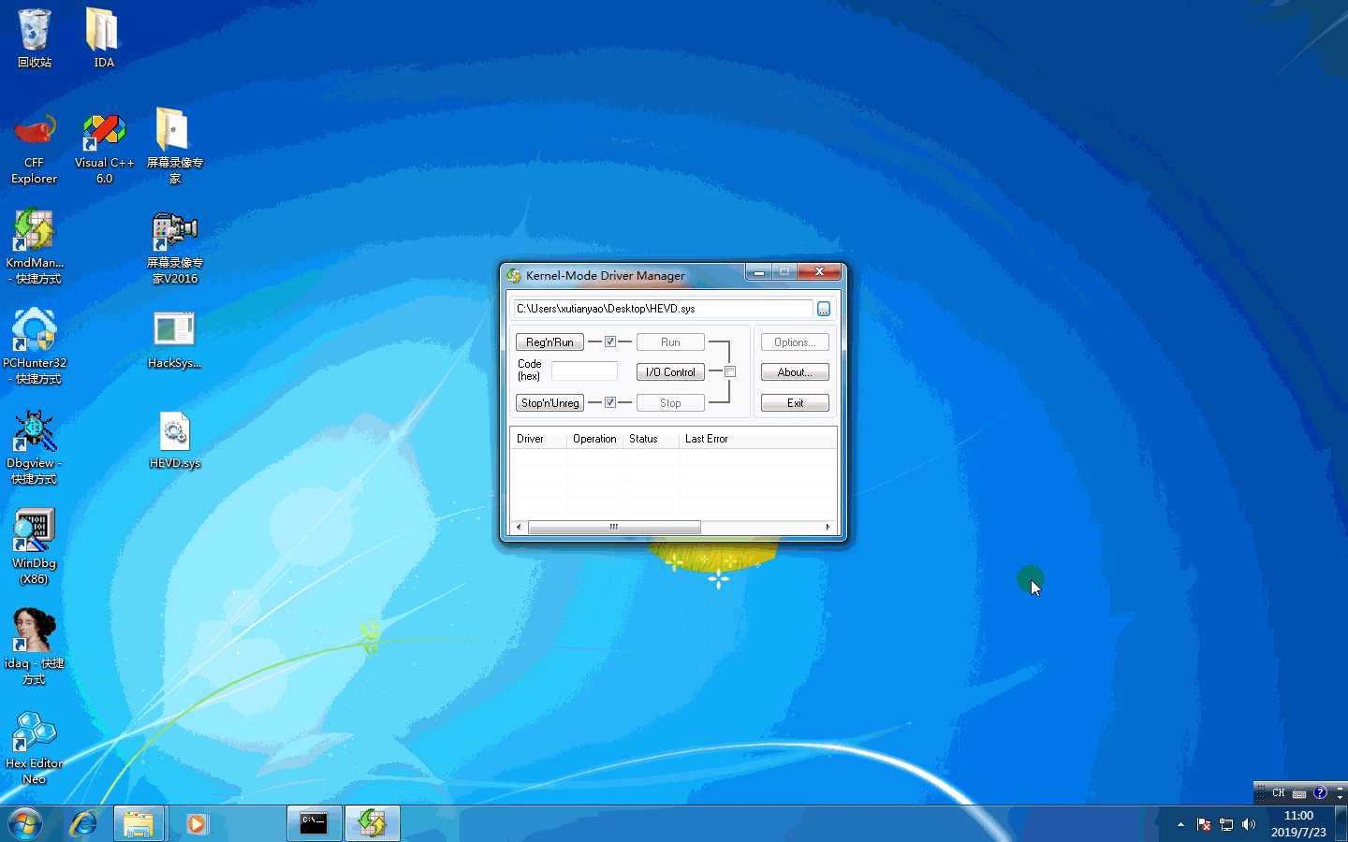Click the Code (hex) input field
Image resolution: width=1348 pixels, height=842 pixels.
tap(584, 371)
